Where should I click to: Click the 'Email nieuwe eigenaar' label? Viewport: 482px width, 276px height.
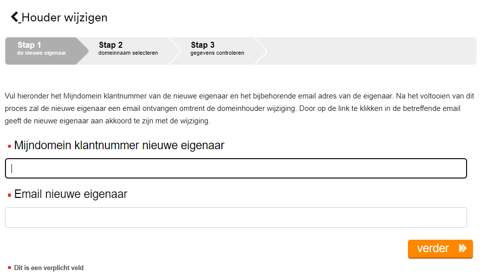tap(71, 194)
